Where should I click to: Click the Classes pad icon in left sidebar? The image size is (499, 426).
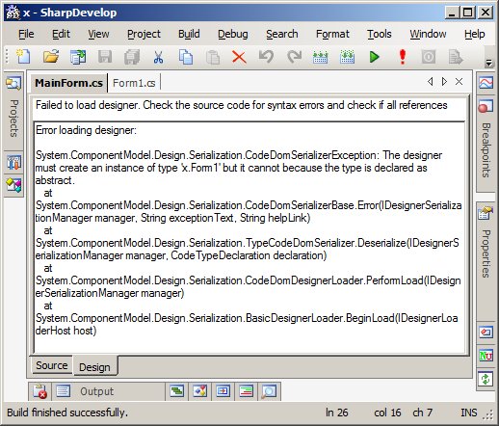click(x=14, y=186)
